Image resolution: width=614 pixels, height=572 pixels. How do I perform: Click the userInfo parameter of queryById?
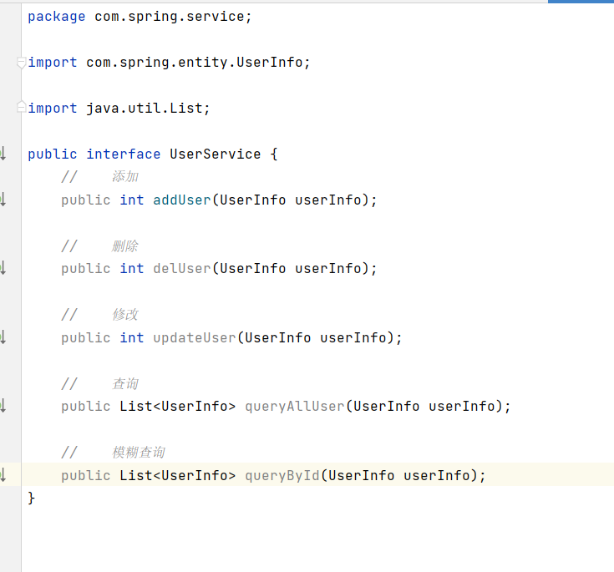point(437,475)
